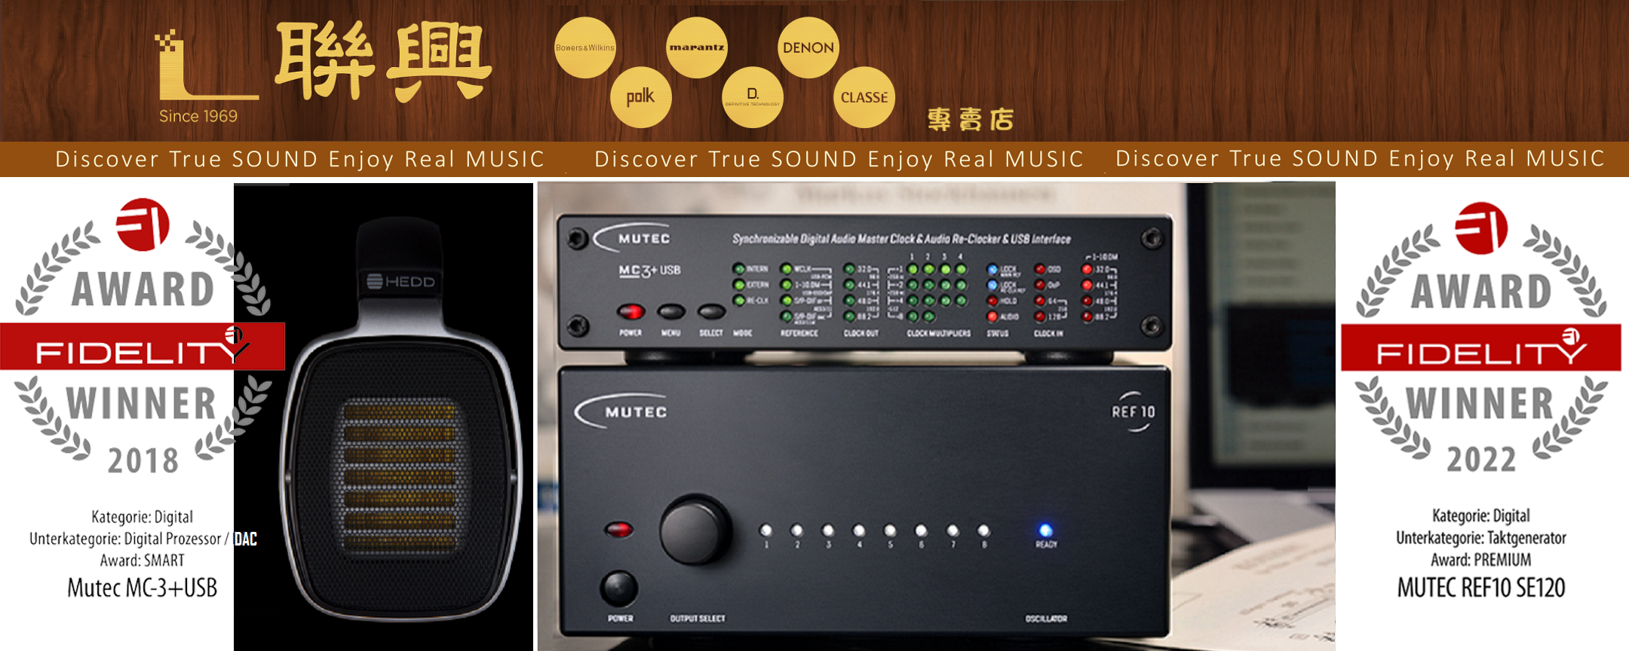
Task: Click the leftmost 'Discover True SOUND Enjoy Real MUSIC' slogan
Action: point(299,159)
